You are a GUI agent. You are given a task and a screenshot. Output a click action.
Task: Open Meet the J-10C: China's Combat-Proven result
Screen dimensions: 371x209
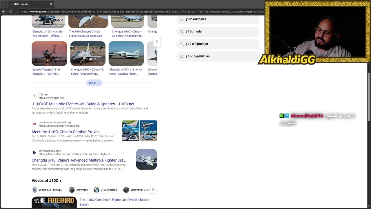[68, 132]
